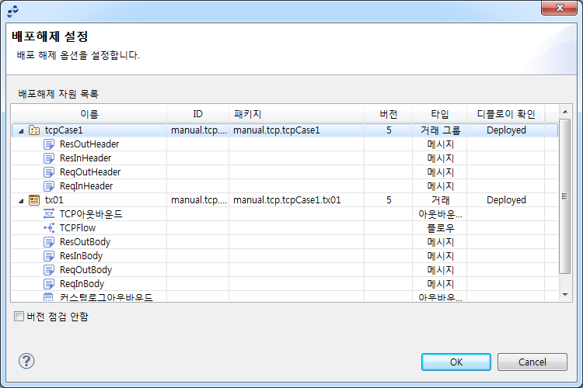Viewport: 583px width, 388px height.
Task: Select the ResInBody row
Action: 285,256
